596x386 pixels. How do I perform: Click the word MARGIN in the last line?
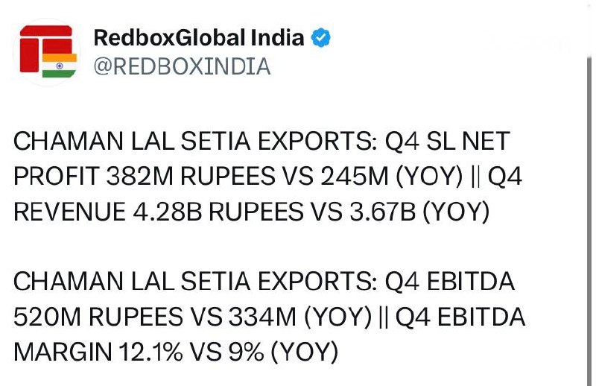click(63, 352)
